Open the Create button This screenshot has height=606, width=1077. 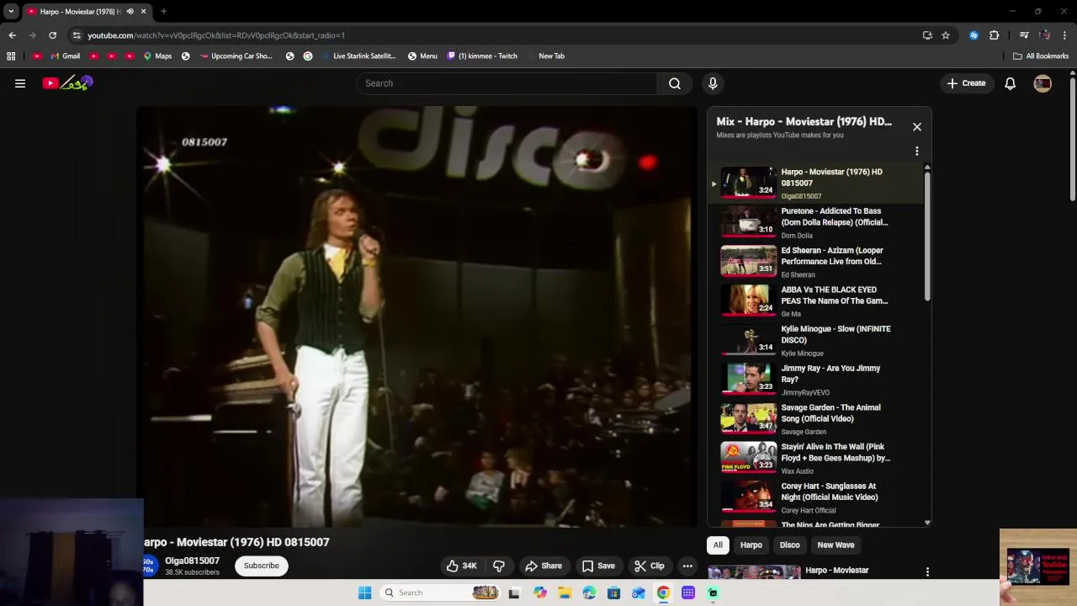(x=966, y=83)
